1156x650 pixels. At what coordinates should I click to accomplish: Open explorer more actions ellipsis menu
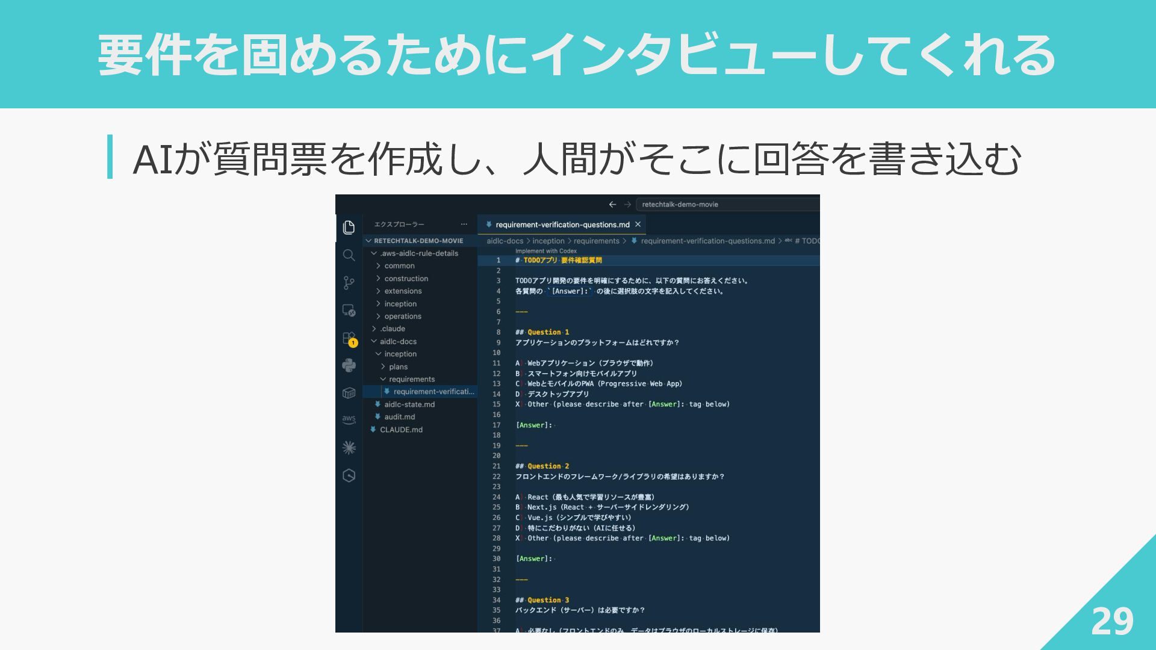(x=464, y=224)
